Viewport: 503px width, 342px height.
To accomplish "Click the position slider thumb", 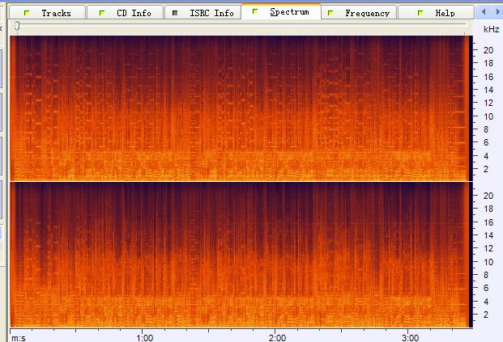I will (x=17, y=26).
